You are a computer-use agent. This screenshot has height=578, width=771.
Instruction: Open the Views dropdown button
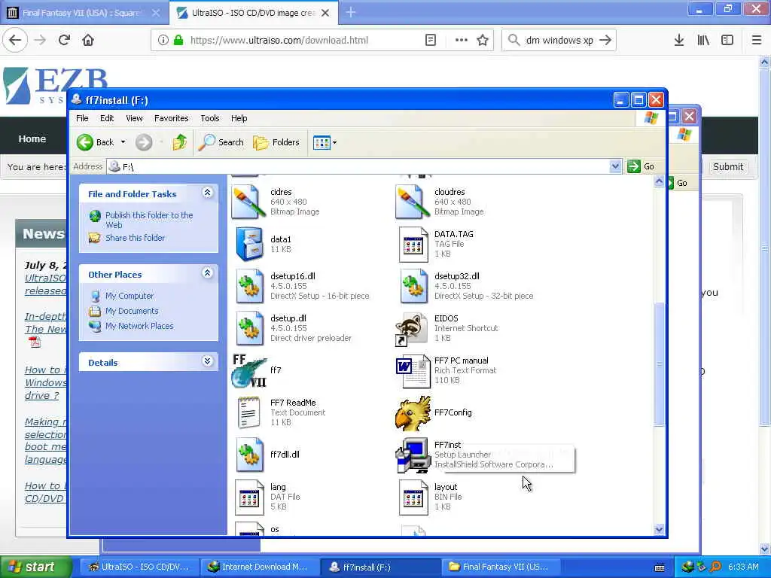[325, 143]
